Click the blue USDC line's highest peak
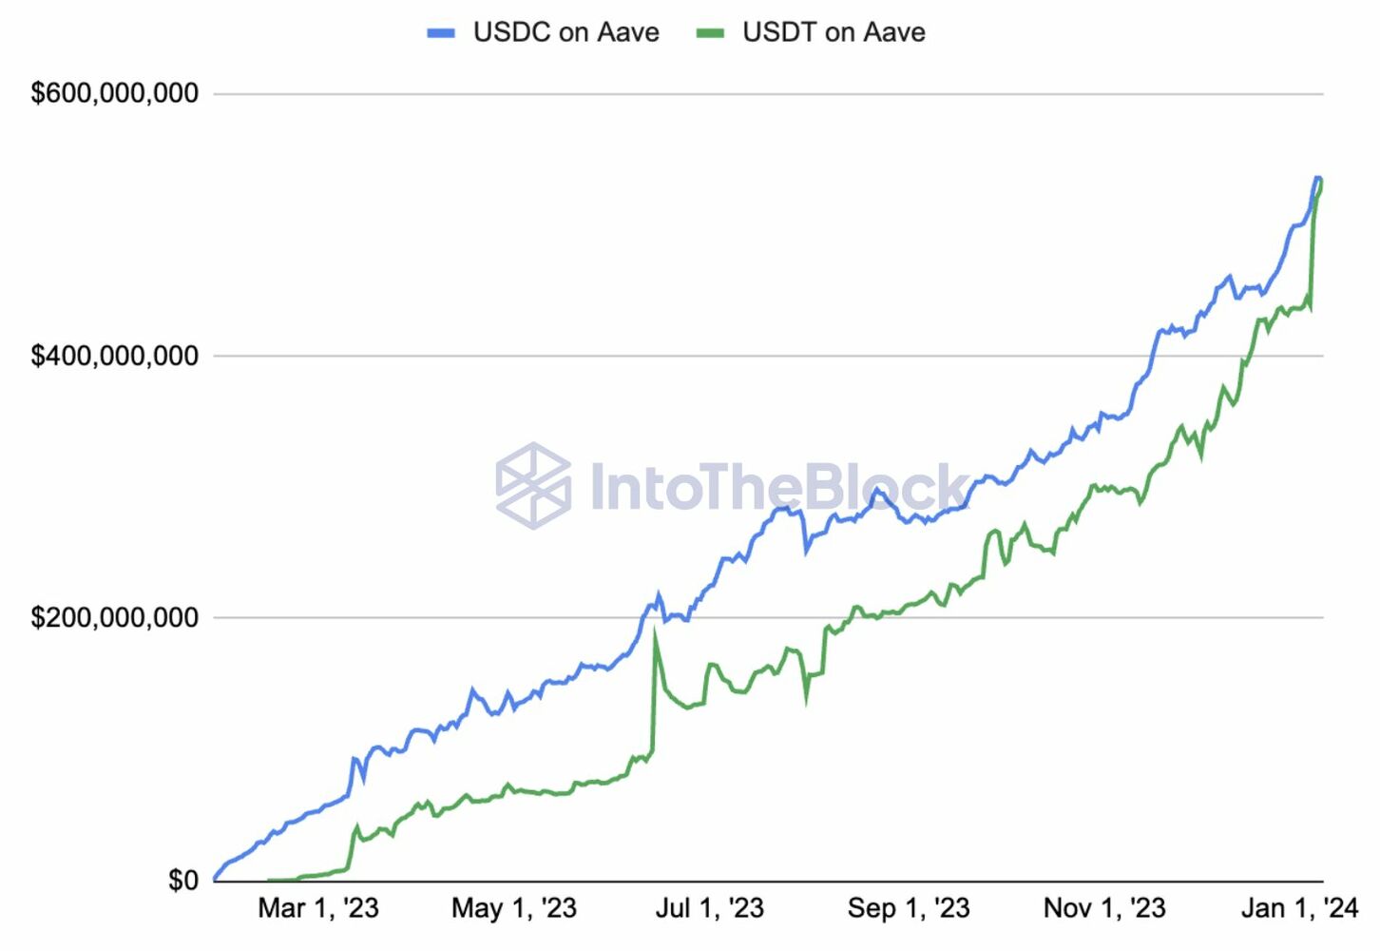The width and height of the screenshot is (1380, 951). pos(1317,178)
